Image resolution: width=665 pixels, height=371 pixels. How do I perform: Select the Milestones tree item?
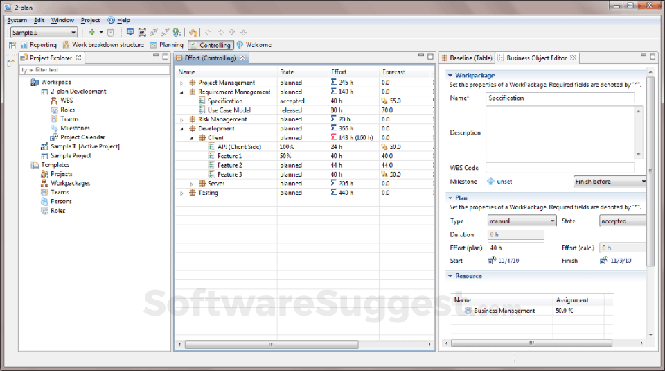coord(75,128)
